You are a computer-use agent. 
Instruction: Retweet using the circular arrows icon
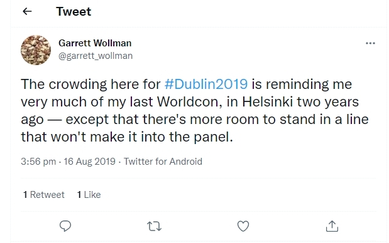coord(155,226)
